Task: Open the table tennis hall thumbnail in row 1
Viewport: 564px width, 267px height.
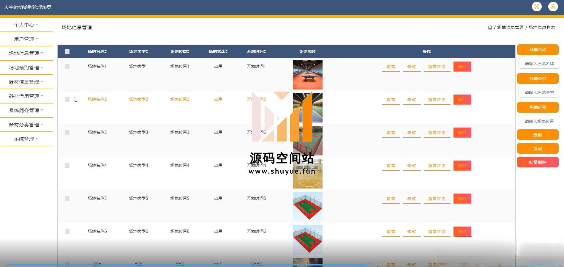Action: coord(308,75)
